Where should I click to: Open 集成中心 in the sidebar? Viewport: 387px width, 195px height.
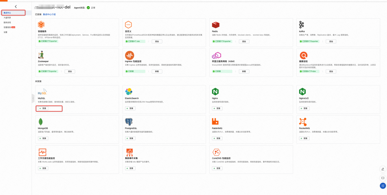pyautogui.click(x=7, y=13)
